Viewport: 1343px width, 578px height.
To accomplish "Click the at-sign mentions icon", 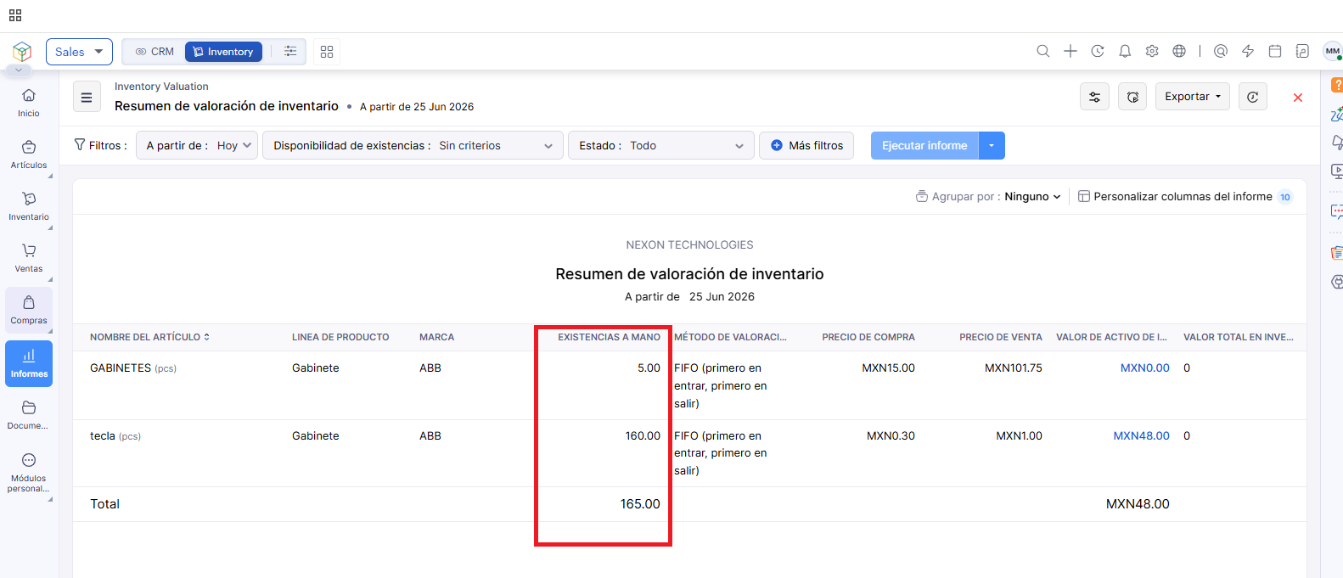I will (x=1221, y=51).
